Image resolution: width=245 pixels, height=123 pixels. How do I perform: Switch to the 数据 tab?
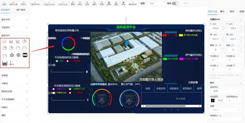pos(242,11)
